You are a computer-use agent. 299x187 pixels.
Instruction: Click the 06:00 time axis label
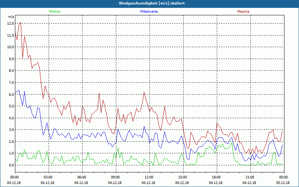pos(82,177)
